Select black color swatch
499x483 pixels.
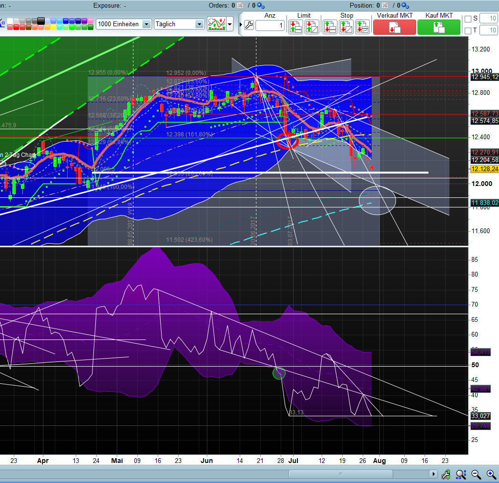point(41,21)
